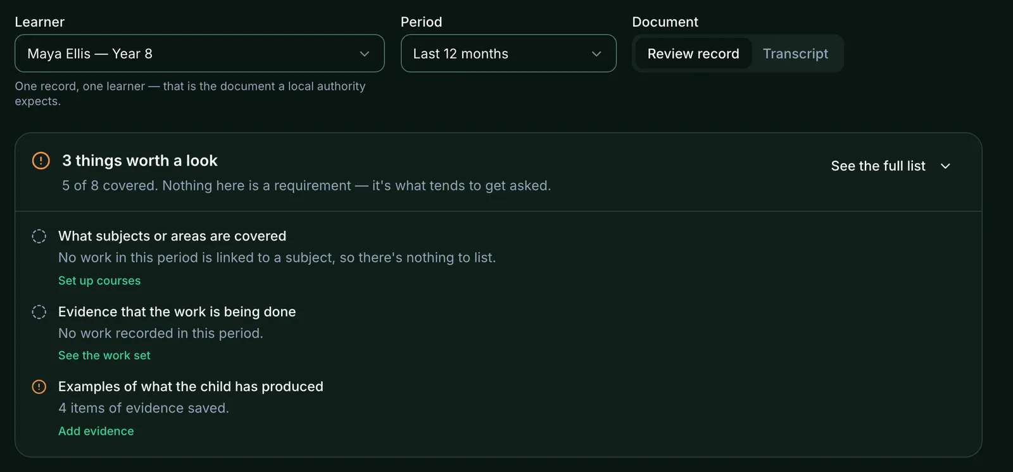Click the helper text 'One record, one learner'
This screenshot has width=1013, height=472.
[80, 86]
